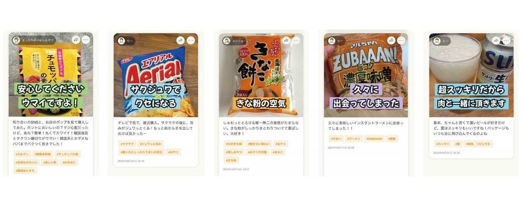Open the avatar of the Aerial post's author
Screen dimensions: 522x205
tap(121, 40)
